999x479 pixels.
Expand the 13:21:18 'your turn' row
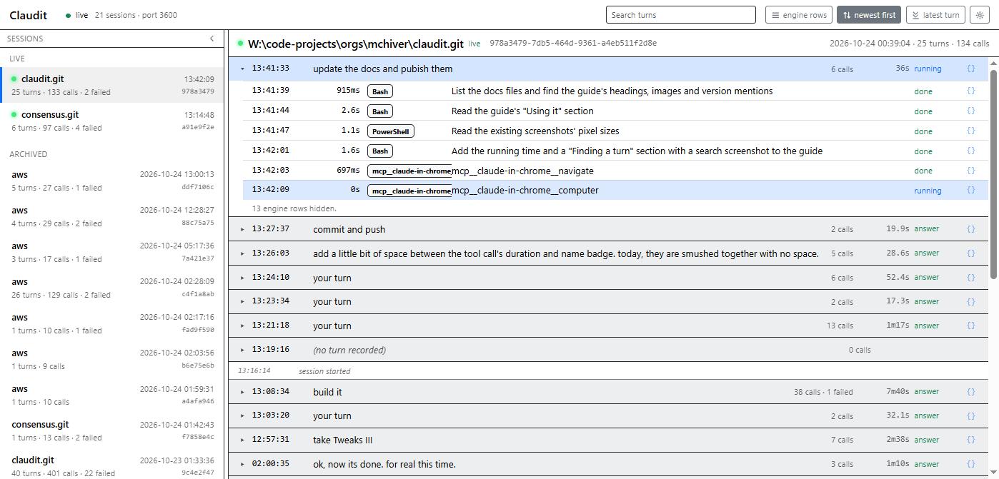coord(243,326)
